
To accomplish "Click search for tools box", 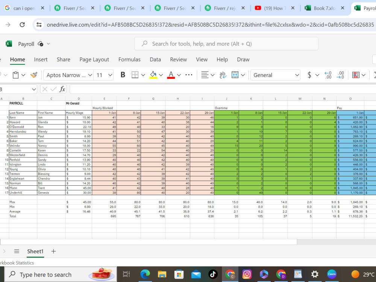I will [x=226, y=44].
